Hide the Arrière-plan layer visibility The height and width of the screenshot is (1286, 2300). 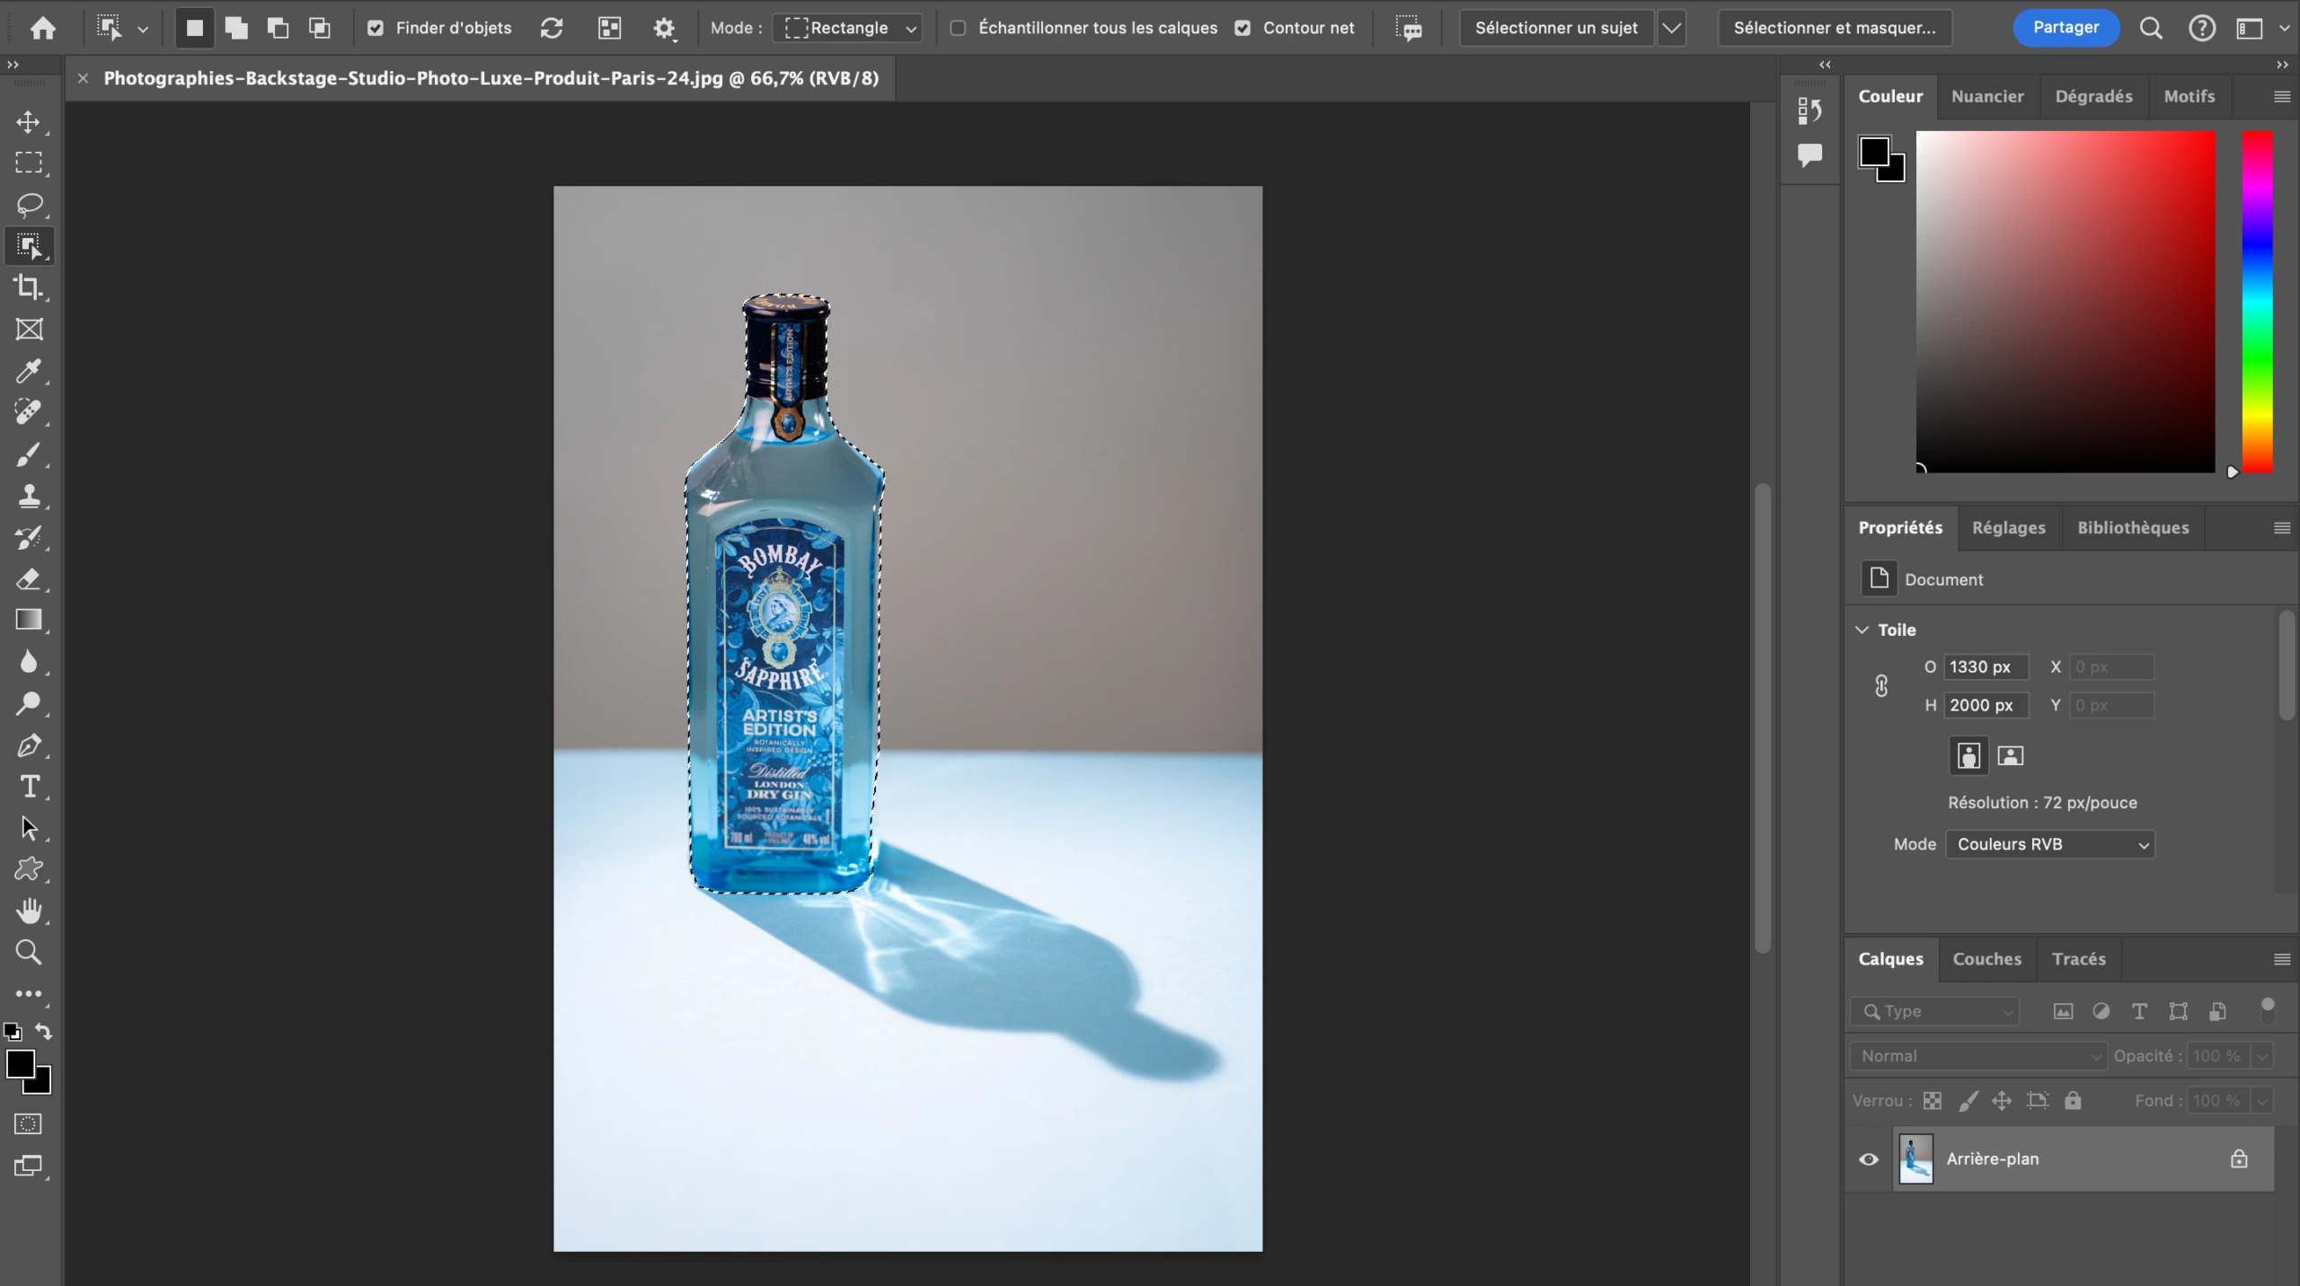pos(1869,1158)
